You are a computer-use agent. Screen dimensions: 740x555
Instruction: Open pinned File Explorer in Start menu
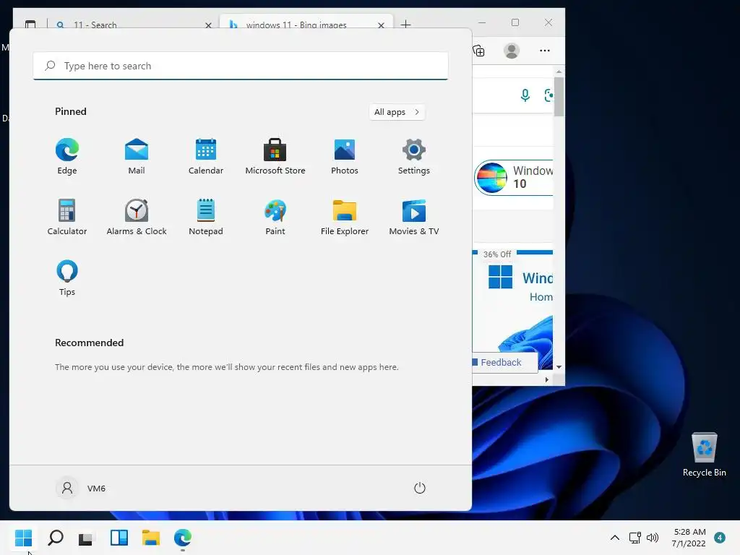tap(345, 217)
